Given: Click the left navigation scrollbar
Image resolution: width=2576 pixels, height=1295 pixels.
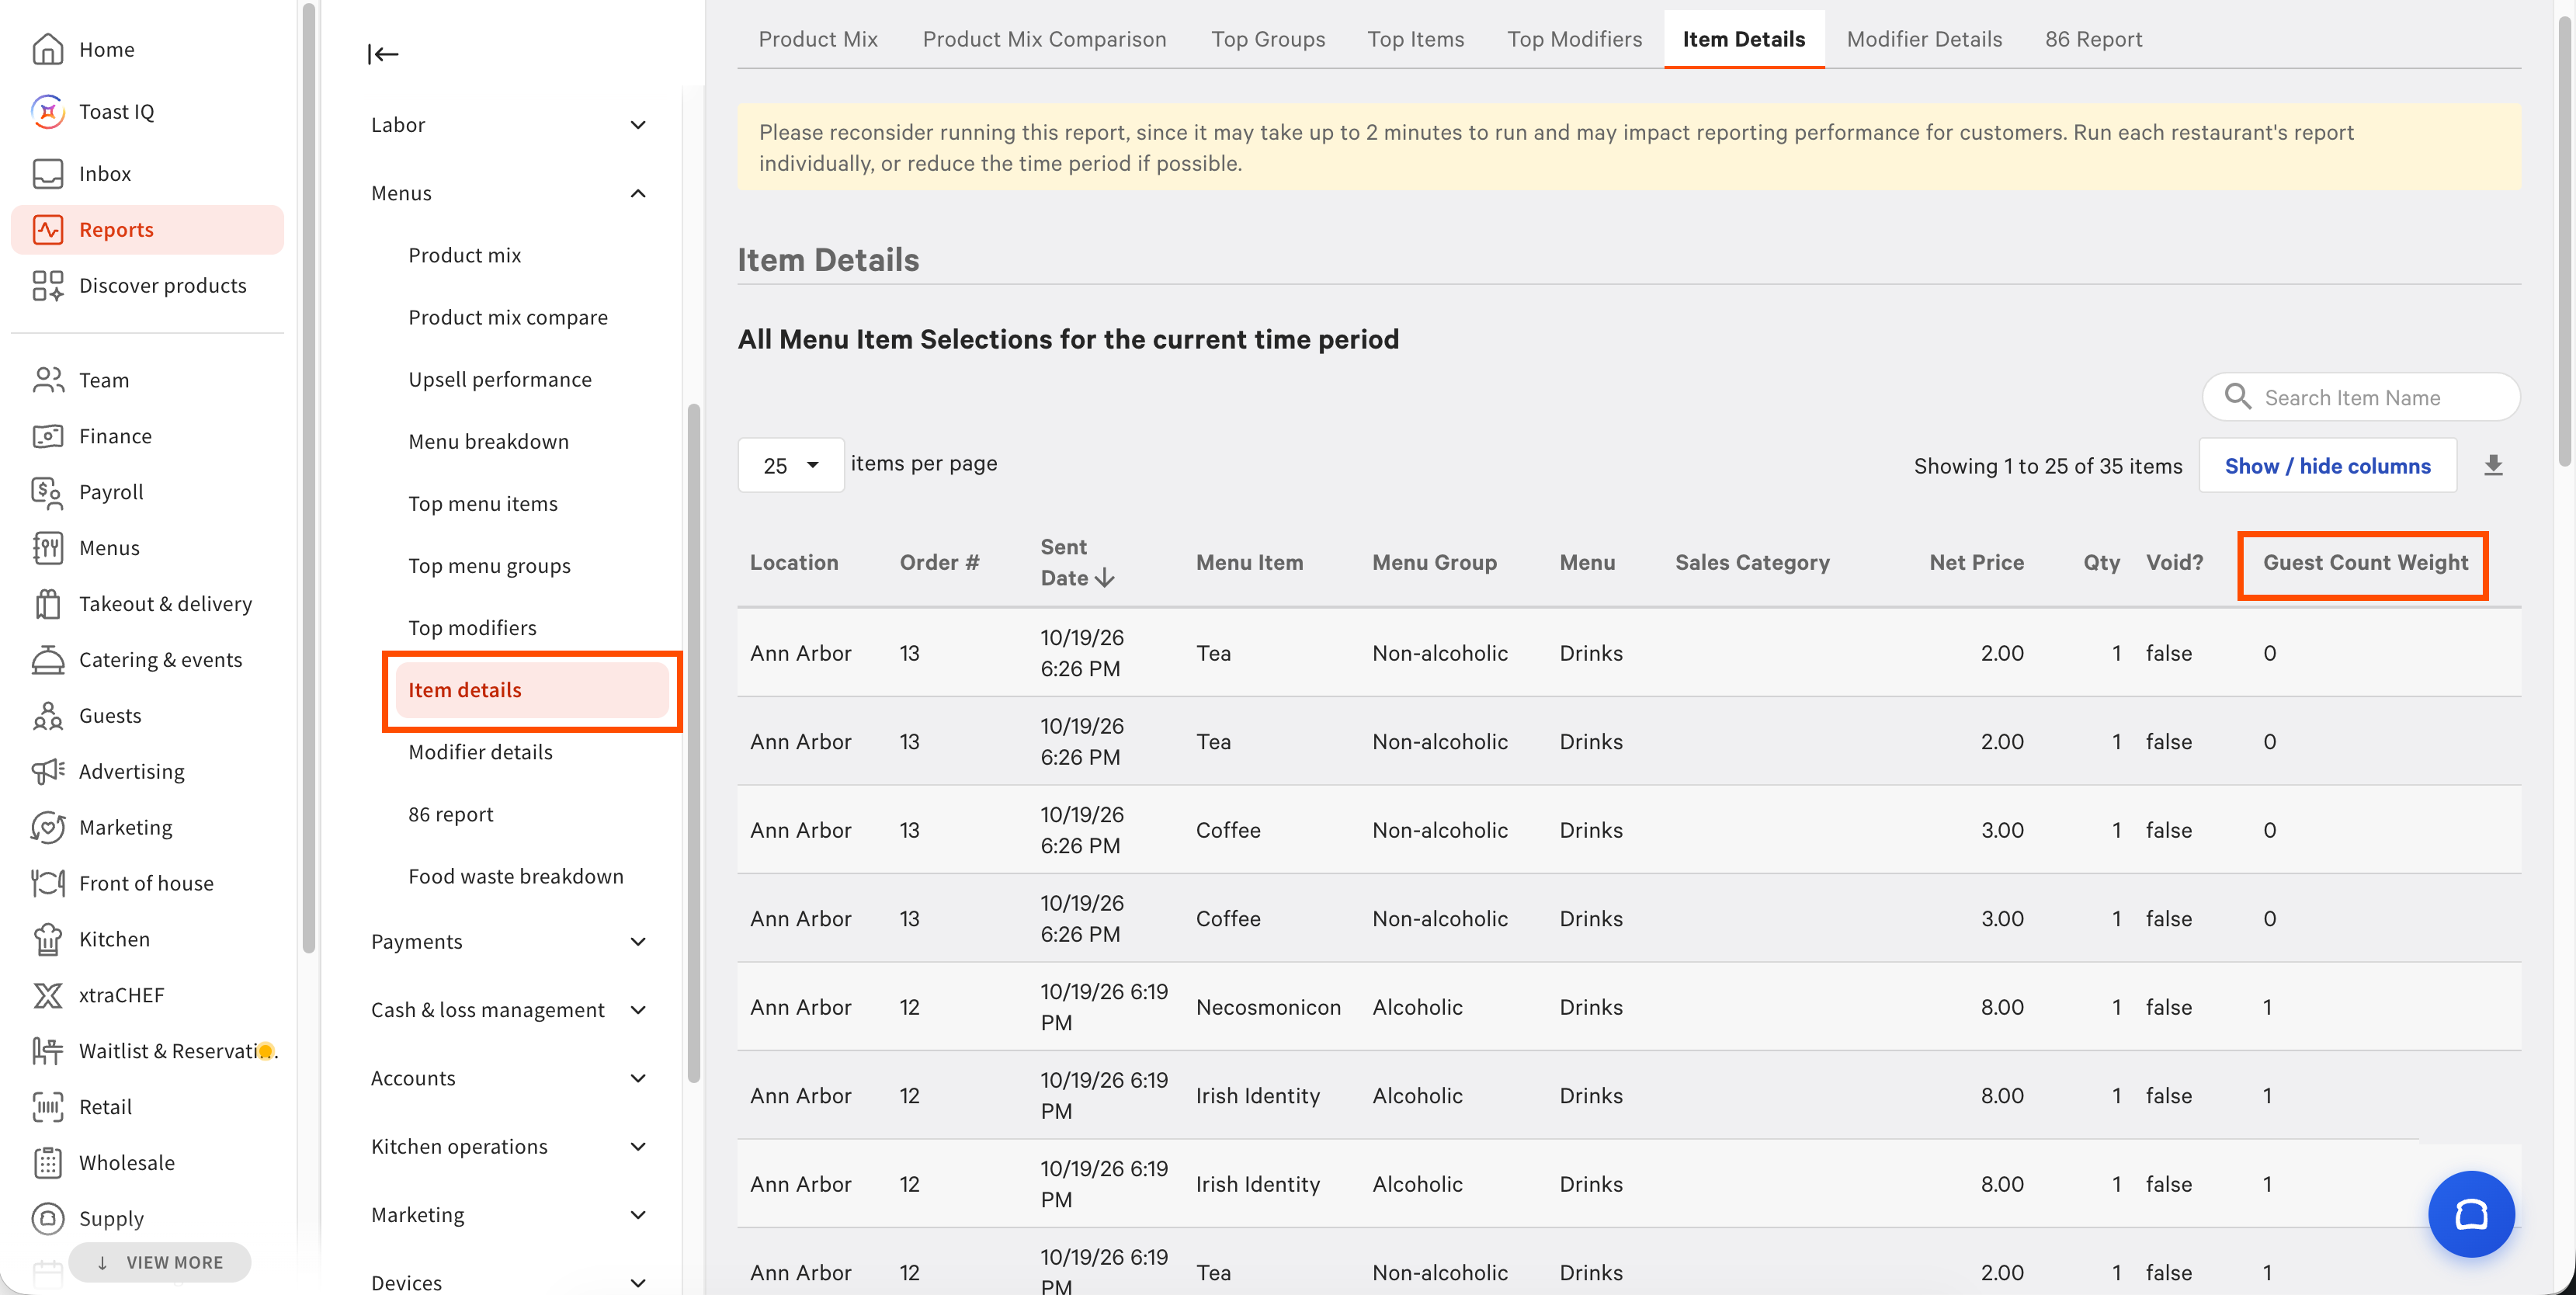Looking at the screenshot, I should (x=309, y=478).
